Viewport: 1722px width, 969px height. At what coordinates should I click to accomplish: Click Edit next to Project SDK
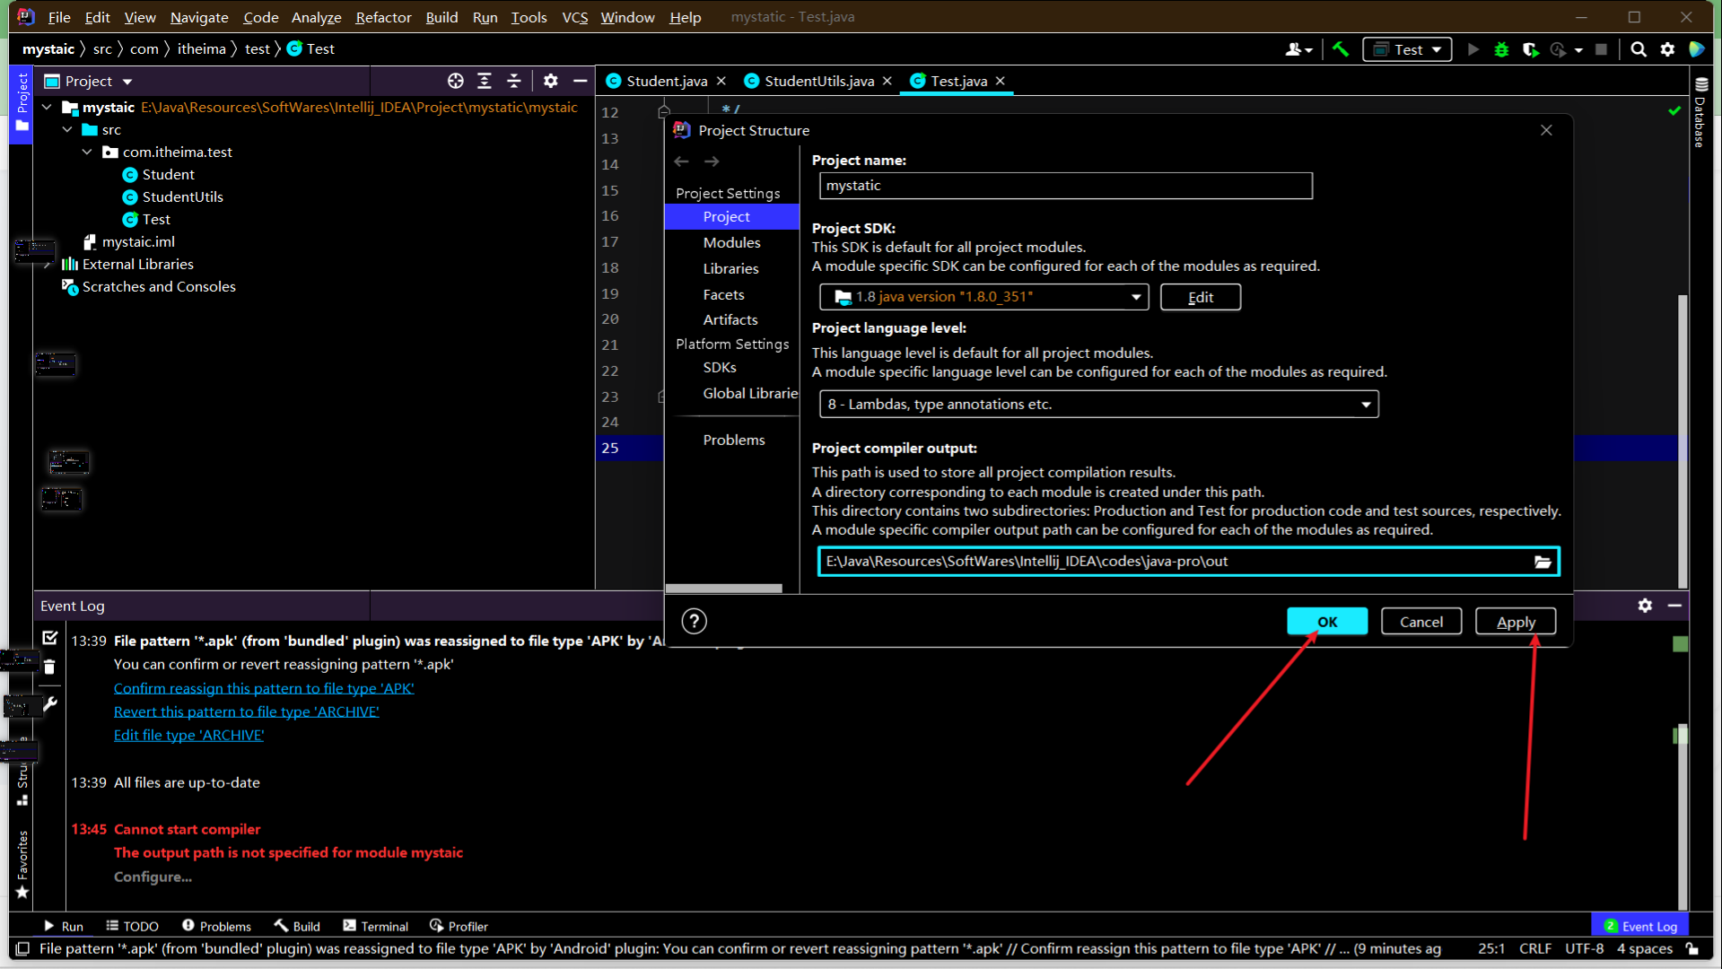pos(1201,297)
